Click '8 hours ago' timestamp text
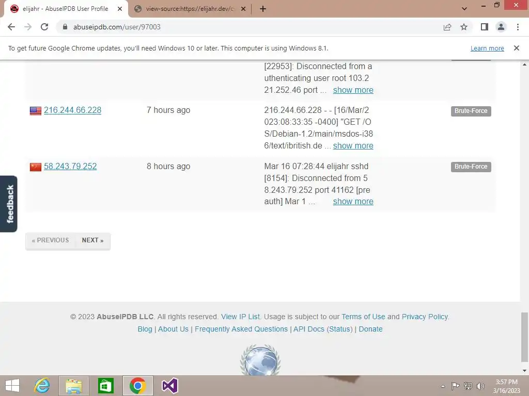Screen dimensions: 529x396 coord(168,167)
